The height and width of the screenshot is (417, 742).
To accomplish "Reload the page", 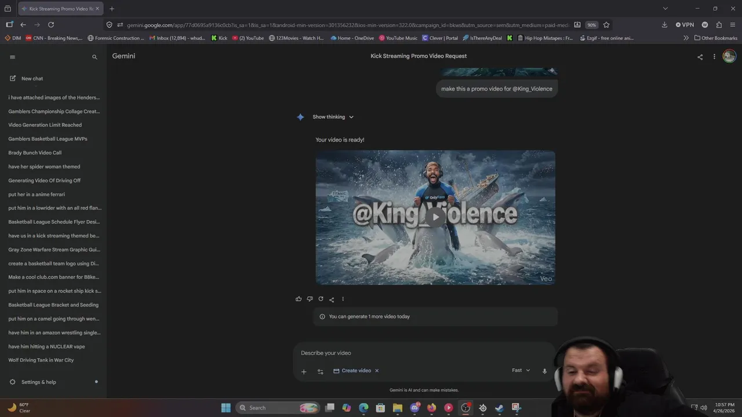I will (x=51, y=25).
